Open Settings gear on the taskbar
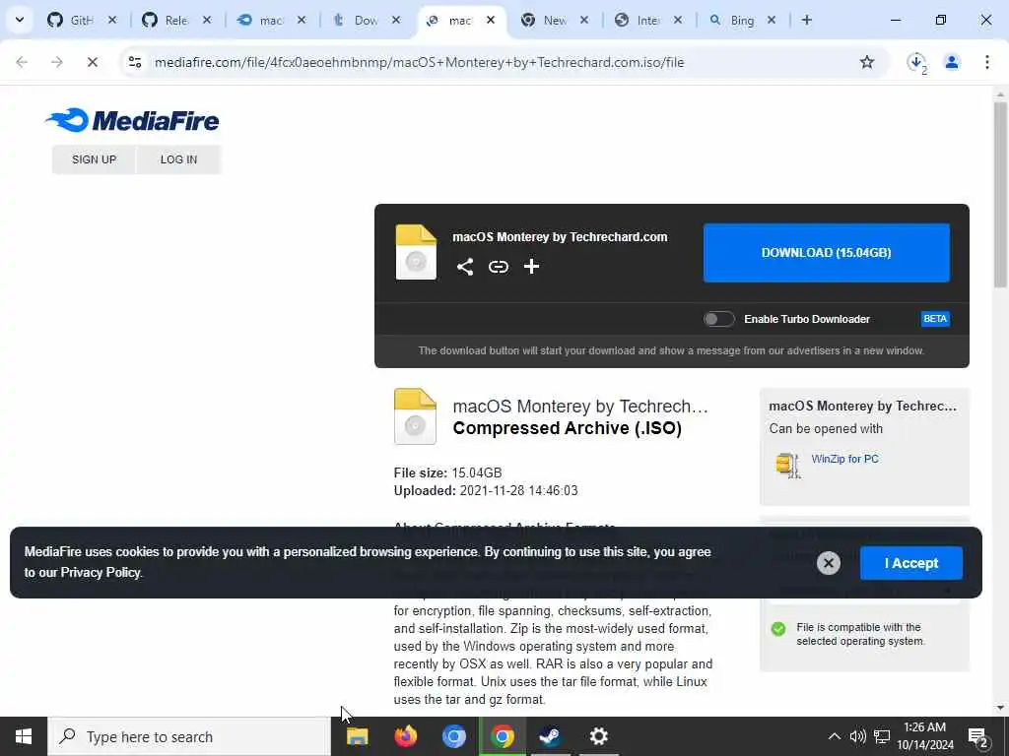The width and height of the screenshot is (1009, 756). [598, 736]
